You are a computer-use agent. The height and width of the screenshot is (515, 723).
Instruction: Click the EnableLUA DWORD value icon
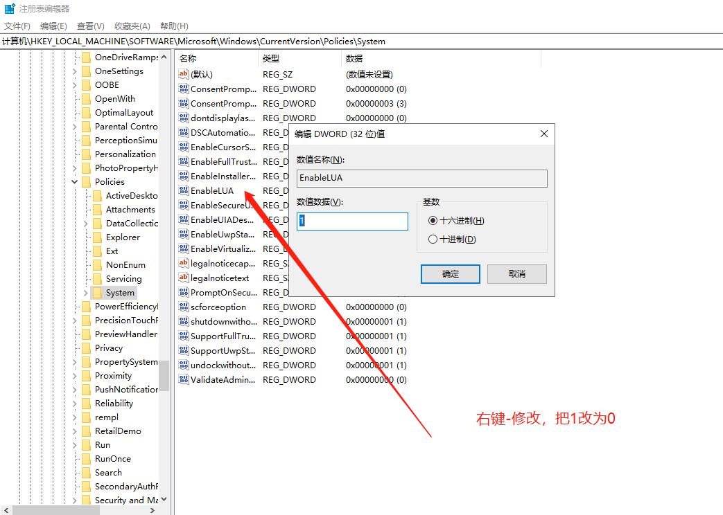tap(184, 190)
